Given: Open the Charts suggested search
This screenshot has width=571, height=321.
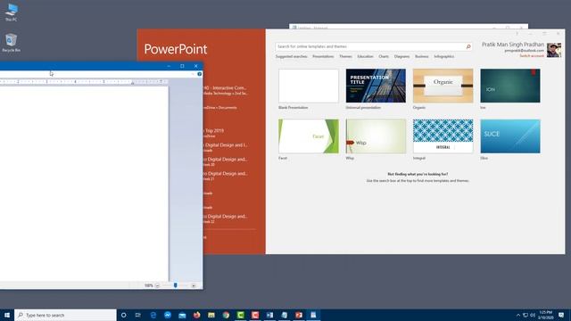Looking at the screenshot, I should pyautogui.click(x=384, y=56).
